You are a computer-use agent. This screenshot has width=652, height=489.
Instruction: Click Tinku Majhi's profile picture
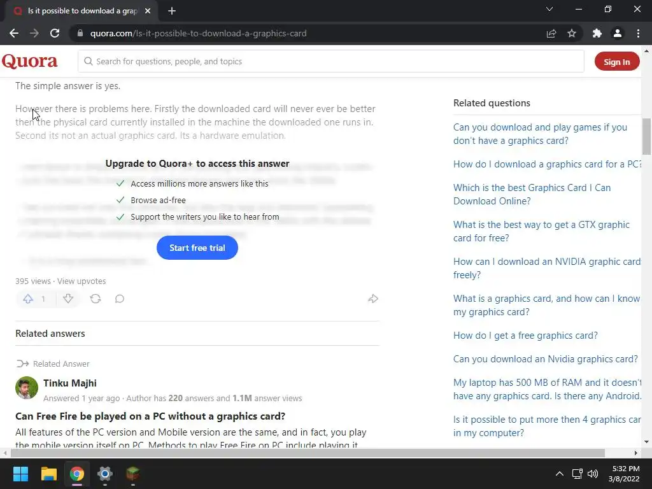tap(27, 388)
